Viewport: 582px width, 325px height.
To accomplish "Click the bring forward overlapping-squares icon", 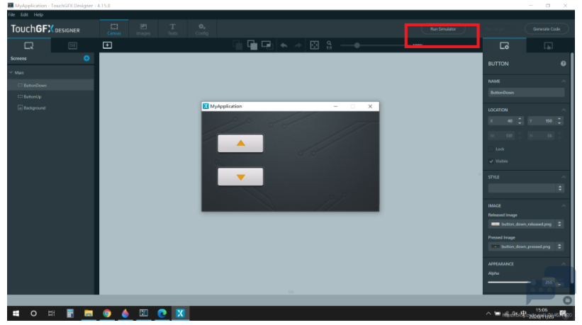I will (x=252, y=45).
